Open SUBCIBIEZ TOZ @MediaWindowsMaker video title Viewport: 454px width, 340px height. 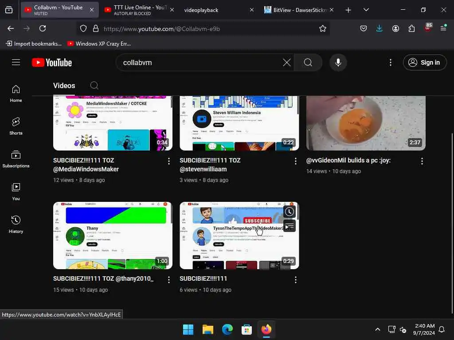coord(86,165)
